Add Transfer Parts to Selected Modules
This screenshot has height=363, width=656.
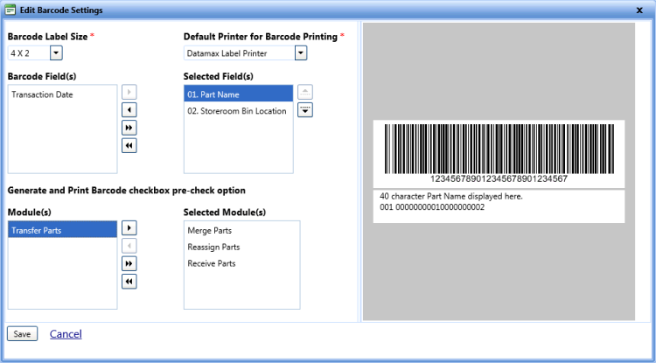click(x=129, y=228)
